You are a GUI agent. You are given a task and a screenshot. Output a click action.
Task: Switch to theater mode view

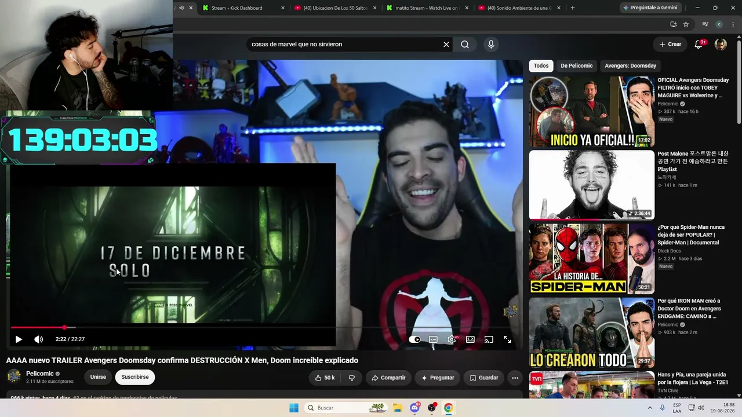[x=470, y=339]
